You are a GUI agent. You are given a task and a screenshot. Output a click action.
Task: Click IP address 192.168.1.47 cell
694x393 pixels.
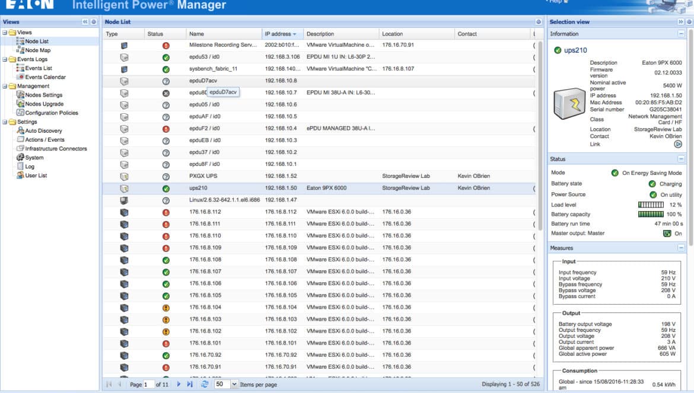[281, 200]
